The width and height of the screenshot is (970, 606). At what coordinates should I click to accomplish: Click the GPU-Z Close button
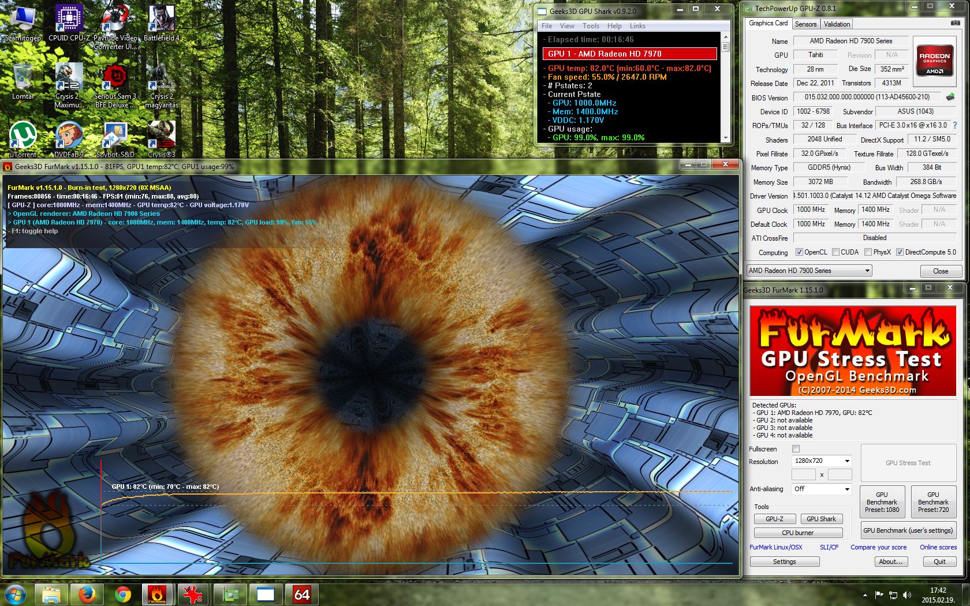point(940,271)
